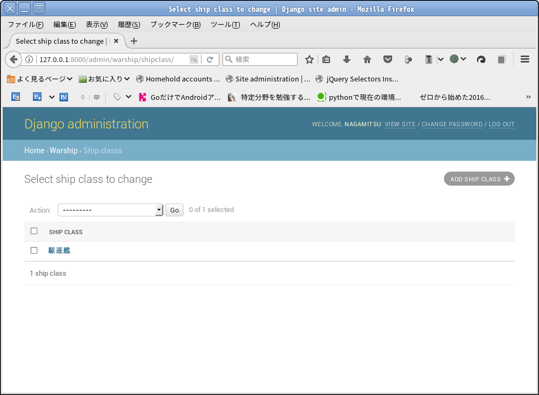
Task: Click the black swirl add-on icon
Action: 481,59
